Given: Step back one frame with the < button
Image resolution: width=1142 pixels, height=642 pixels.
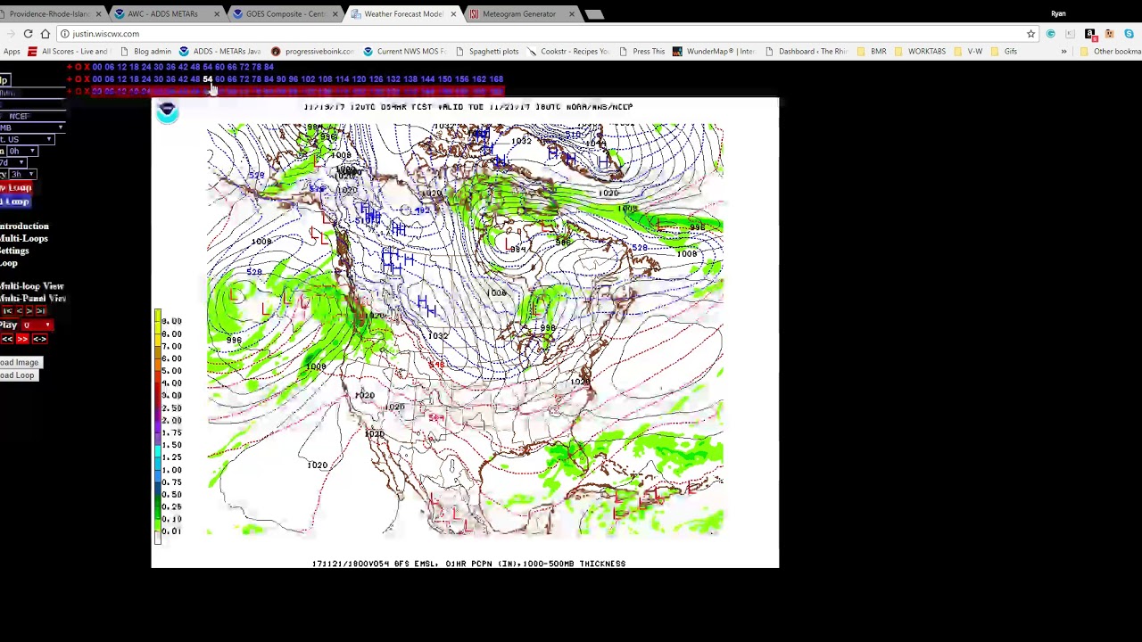Looking at the screenshot, I should click(20, 310).
